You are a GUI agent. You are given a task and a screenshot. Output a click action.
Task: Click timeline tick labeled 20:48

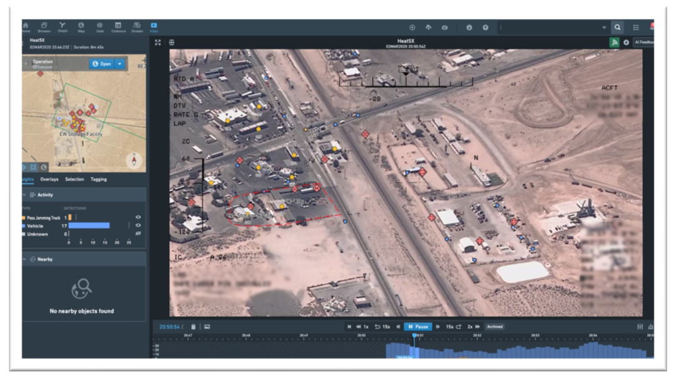pyautogui.click(x=246, y=336)
